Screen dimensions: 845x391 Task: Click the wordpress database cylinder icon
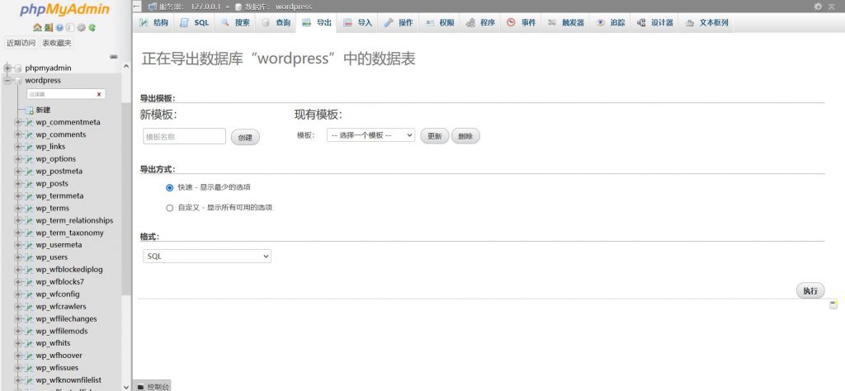(x=18, y=81)
